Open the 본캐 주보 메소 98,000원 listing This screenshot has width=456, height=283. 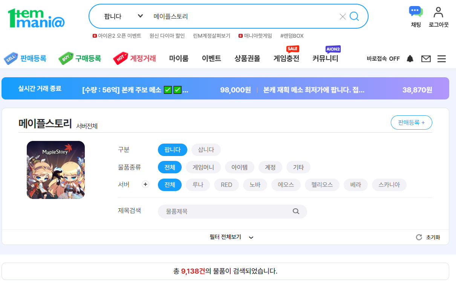pos(167,90)
